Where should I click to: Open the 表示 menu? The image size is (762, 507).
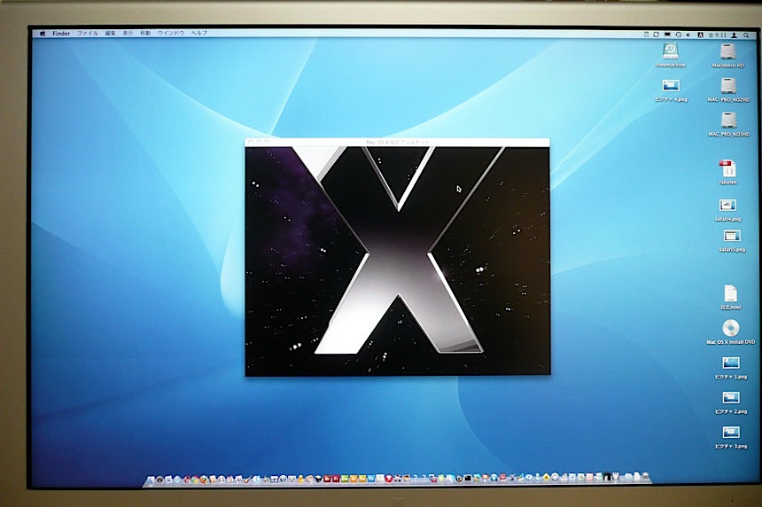(x=128, y=34)
